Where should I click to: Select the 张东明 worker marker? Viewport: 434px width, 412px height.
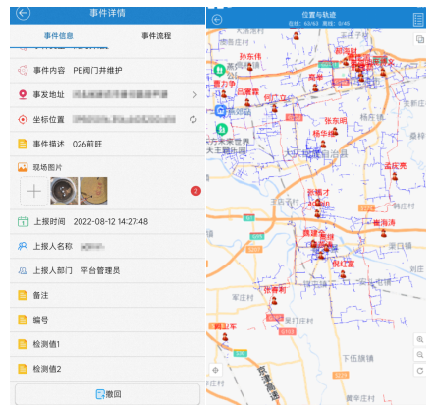[x=335, y=131]
